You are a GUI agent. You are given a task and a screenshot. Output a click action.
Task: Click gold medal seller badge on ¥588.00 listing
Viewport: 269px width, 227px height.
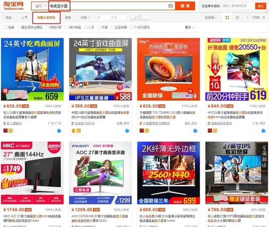click(74, 131)
